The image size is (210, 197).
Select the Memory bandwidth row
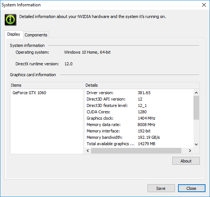pos(139,137)
